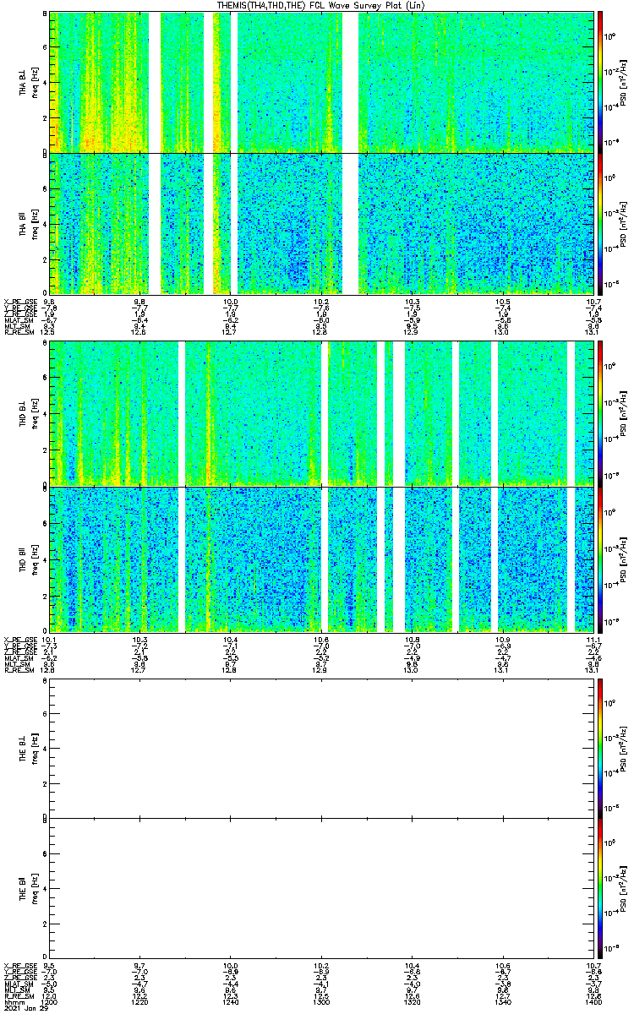This screenshot has width=634, height=1014.
Task: Click the 1320 time tick label
Action: point(413,1001)
